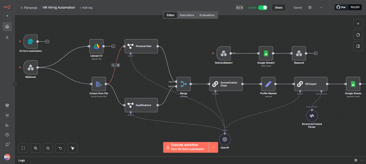Click the Share button
This screenshot has width=366, height=164.
pos(279,8)
